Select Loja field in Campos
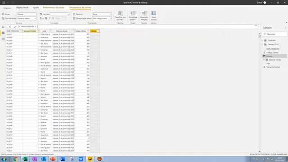This screenshot has height=162, width=288. coord(268,63)
